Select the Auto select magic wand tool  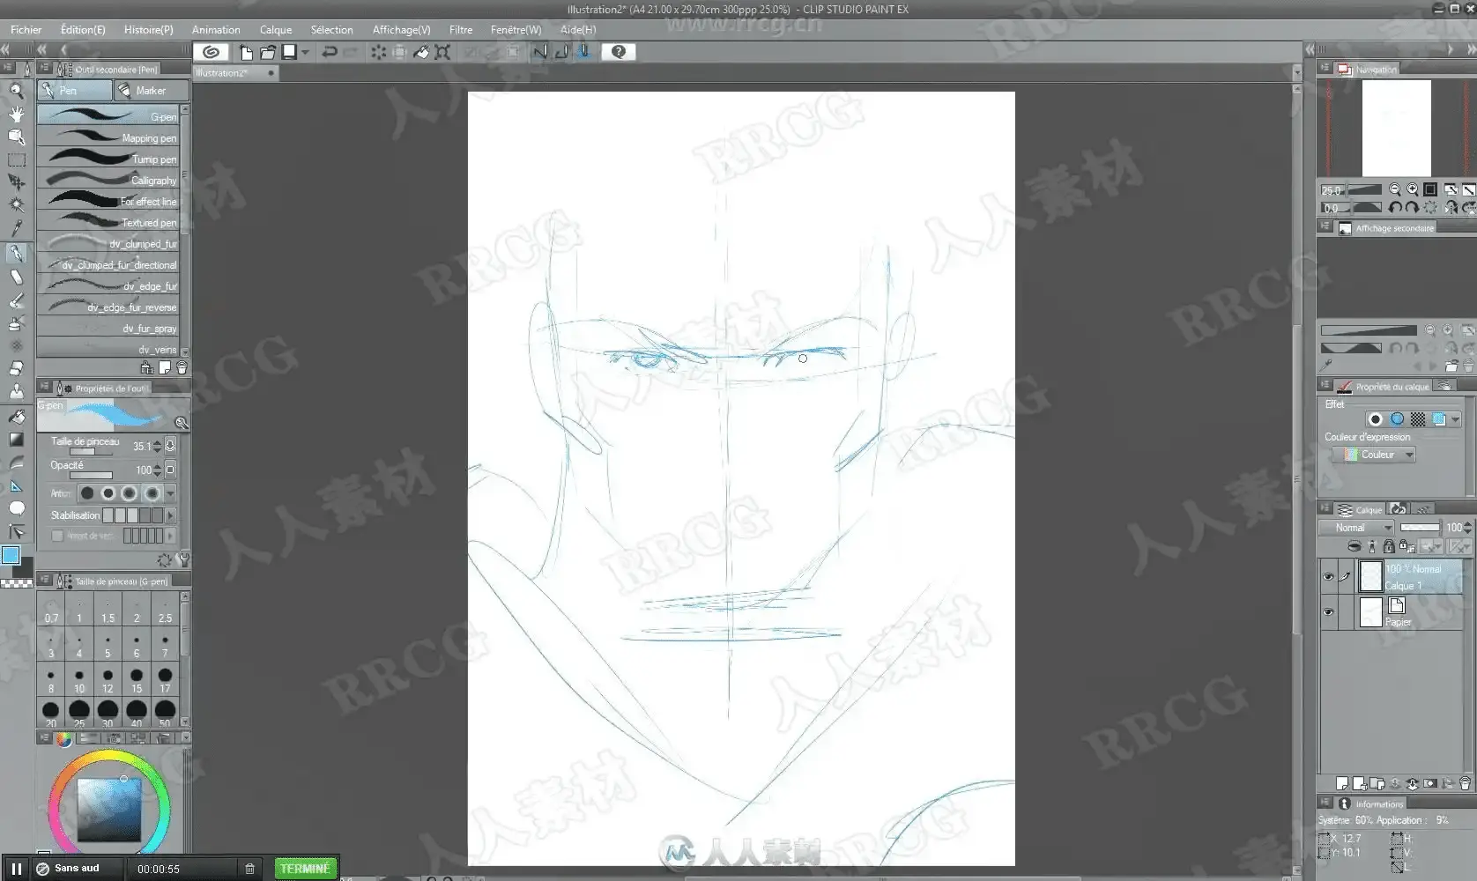pyautogui.click(x=16, y=204)
